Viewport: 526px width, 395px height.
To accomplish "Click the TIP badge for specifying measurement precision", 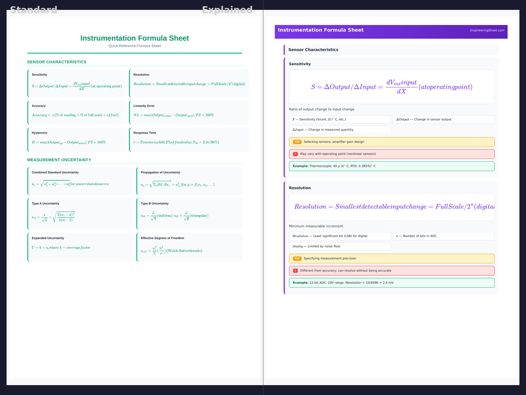I will click(x=297, y=258).
